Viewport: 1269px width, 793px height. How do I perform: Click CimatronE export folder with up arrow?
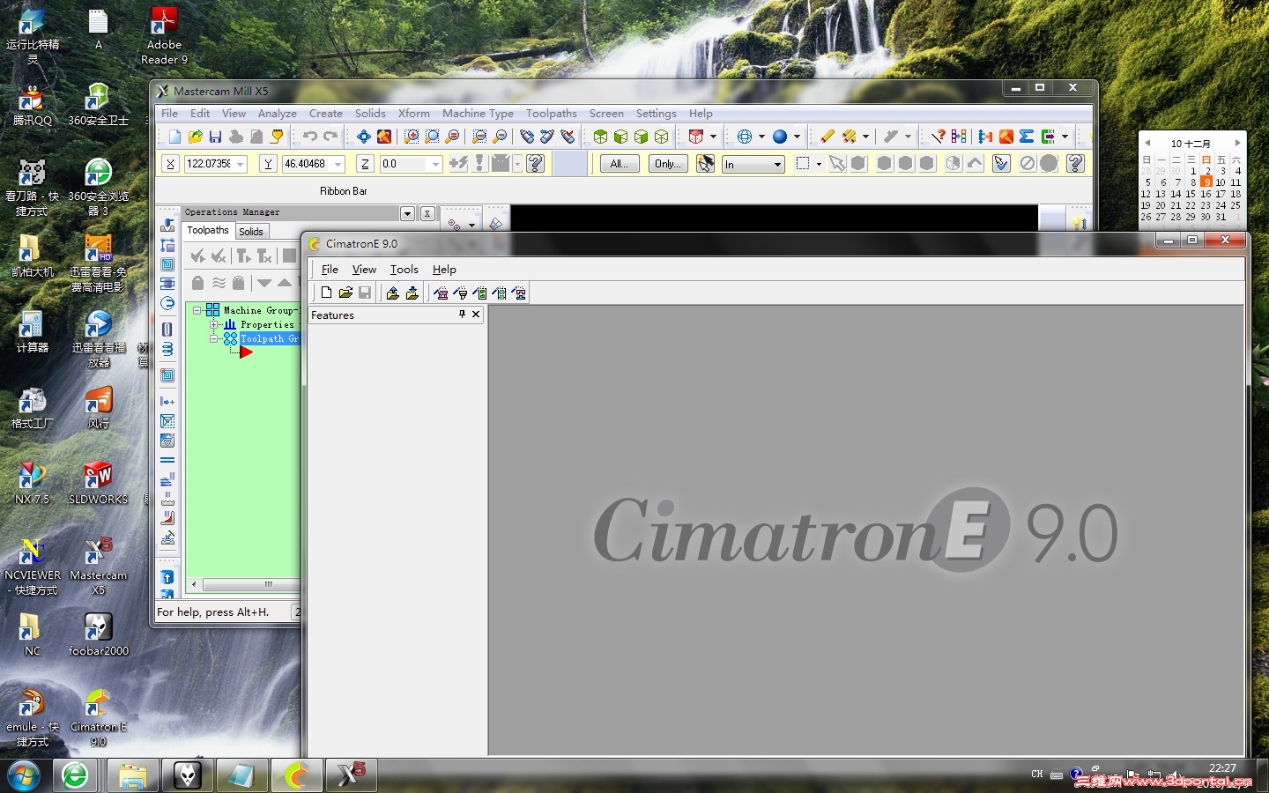392,293
